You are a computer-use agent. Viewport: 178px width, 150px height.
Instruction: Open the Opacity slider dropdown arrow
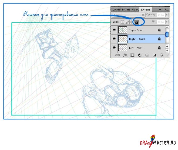167,15
